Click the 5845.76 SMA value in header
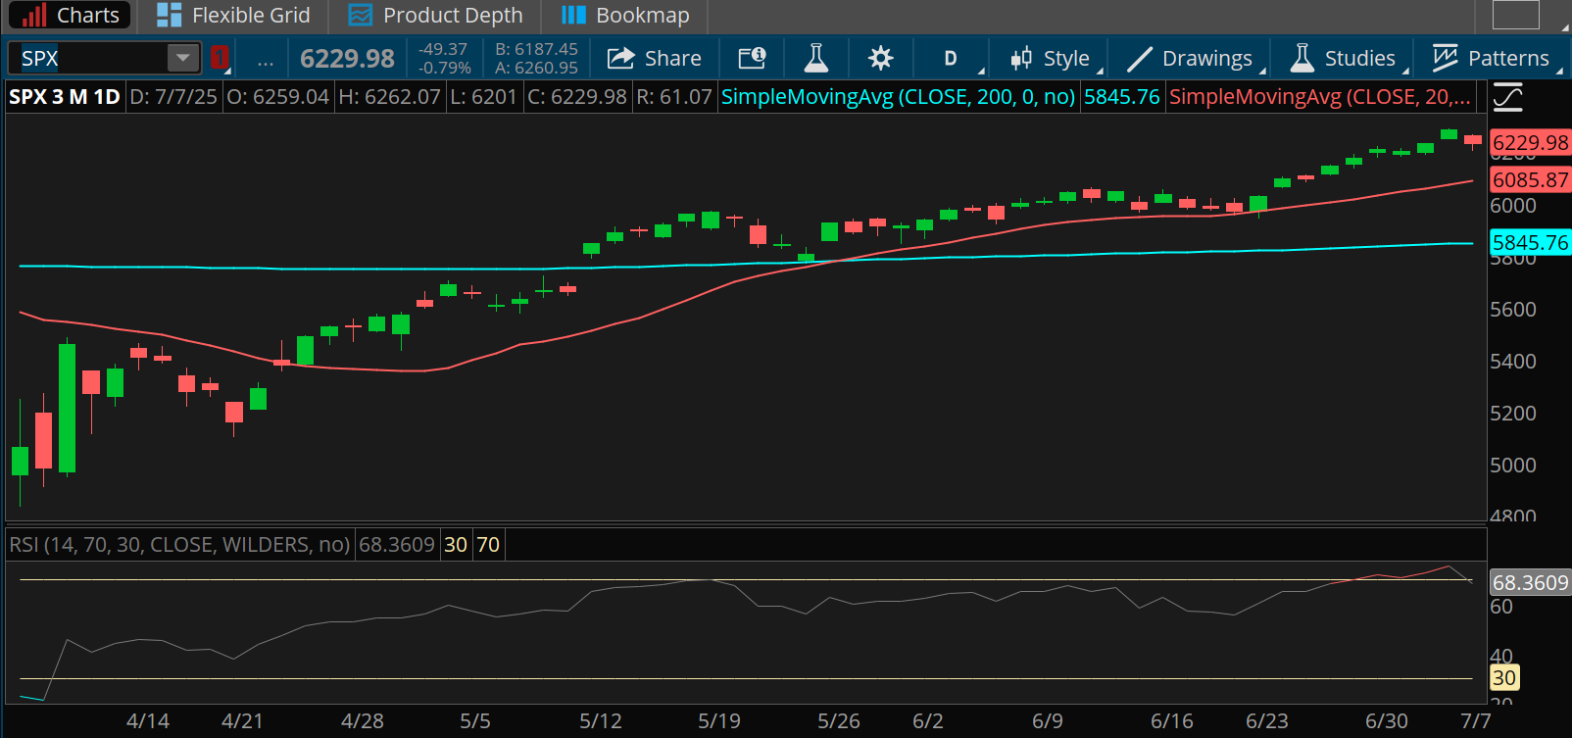 (x=1122, y=97)
